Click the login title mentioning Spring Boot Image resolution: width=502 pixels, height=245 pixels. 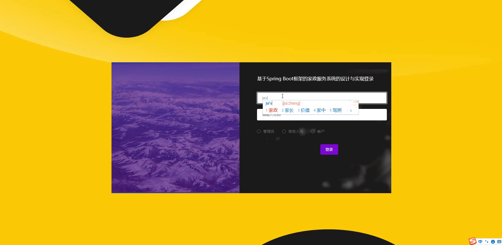pyautogui.click(x=315, y=79)
